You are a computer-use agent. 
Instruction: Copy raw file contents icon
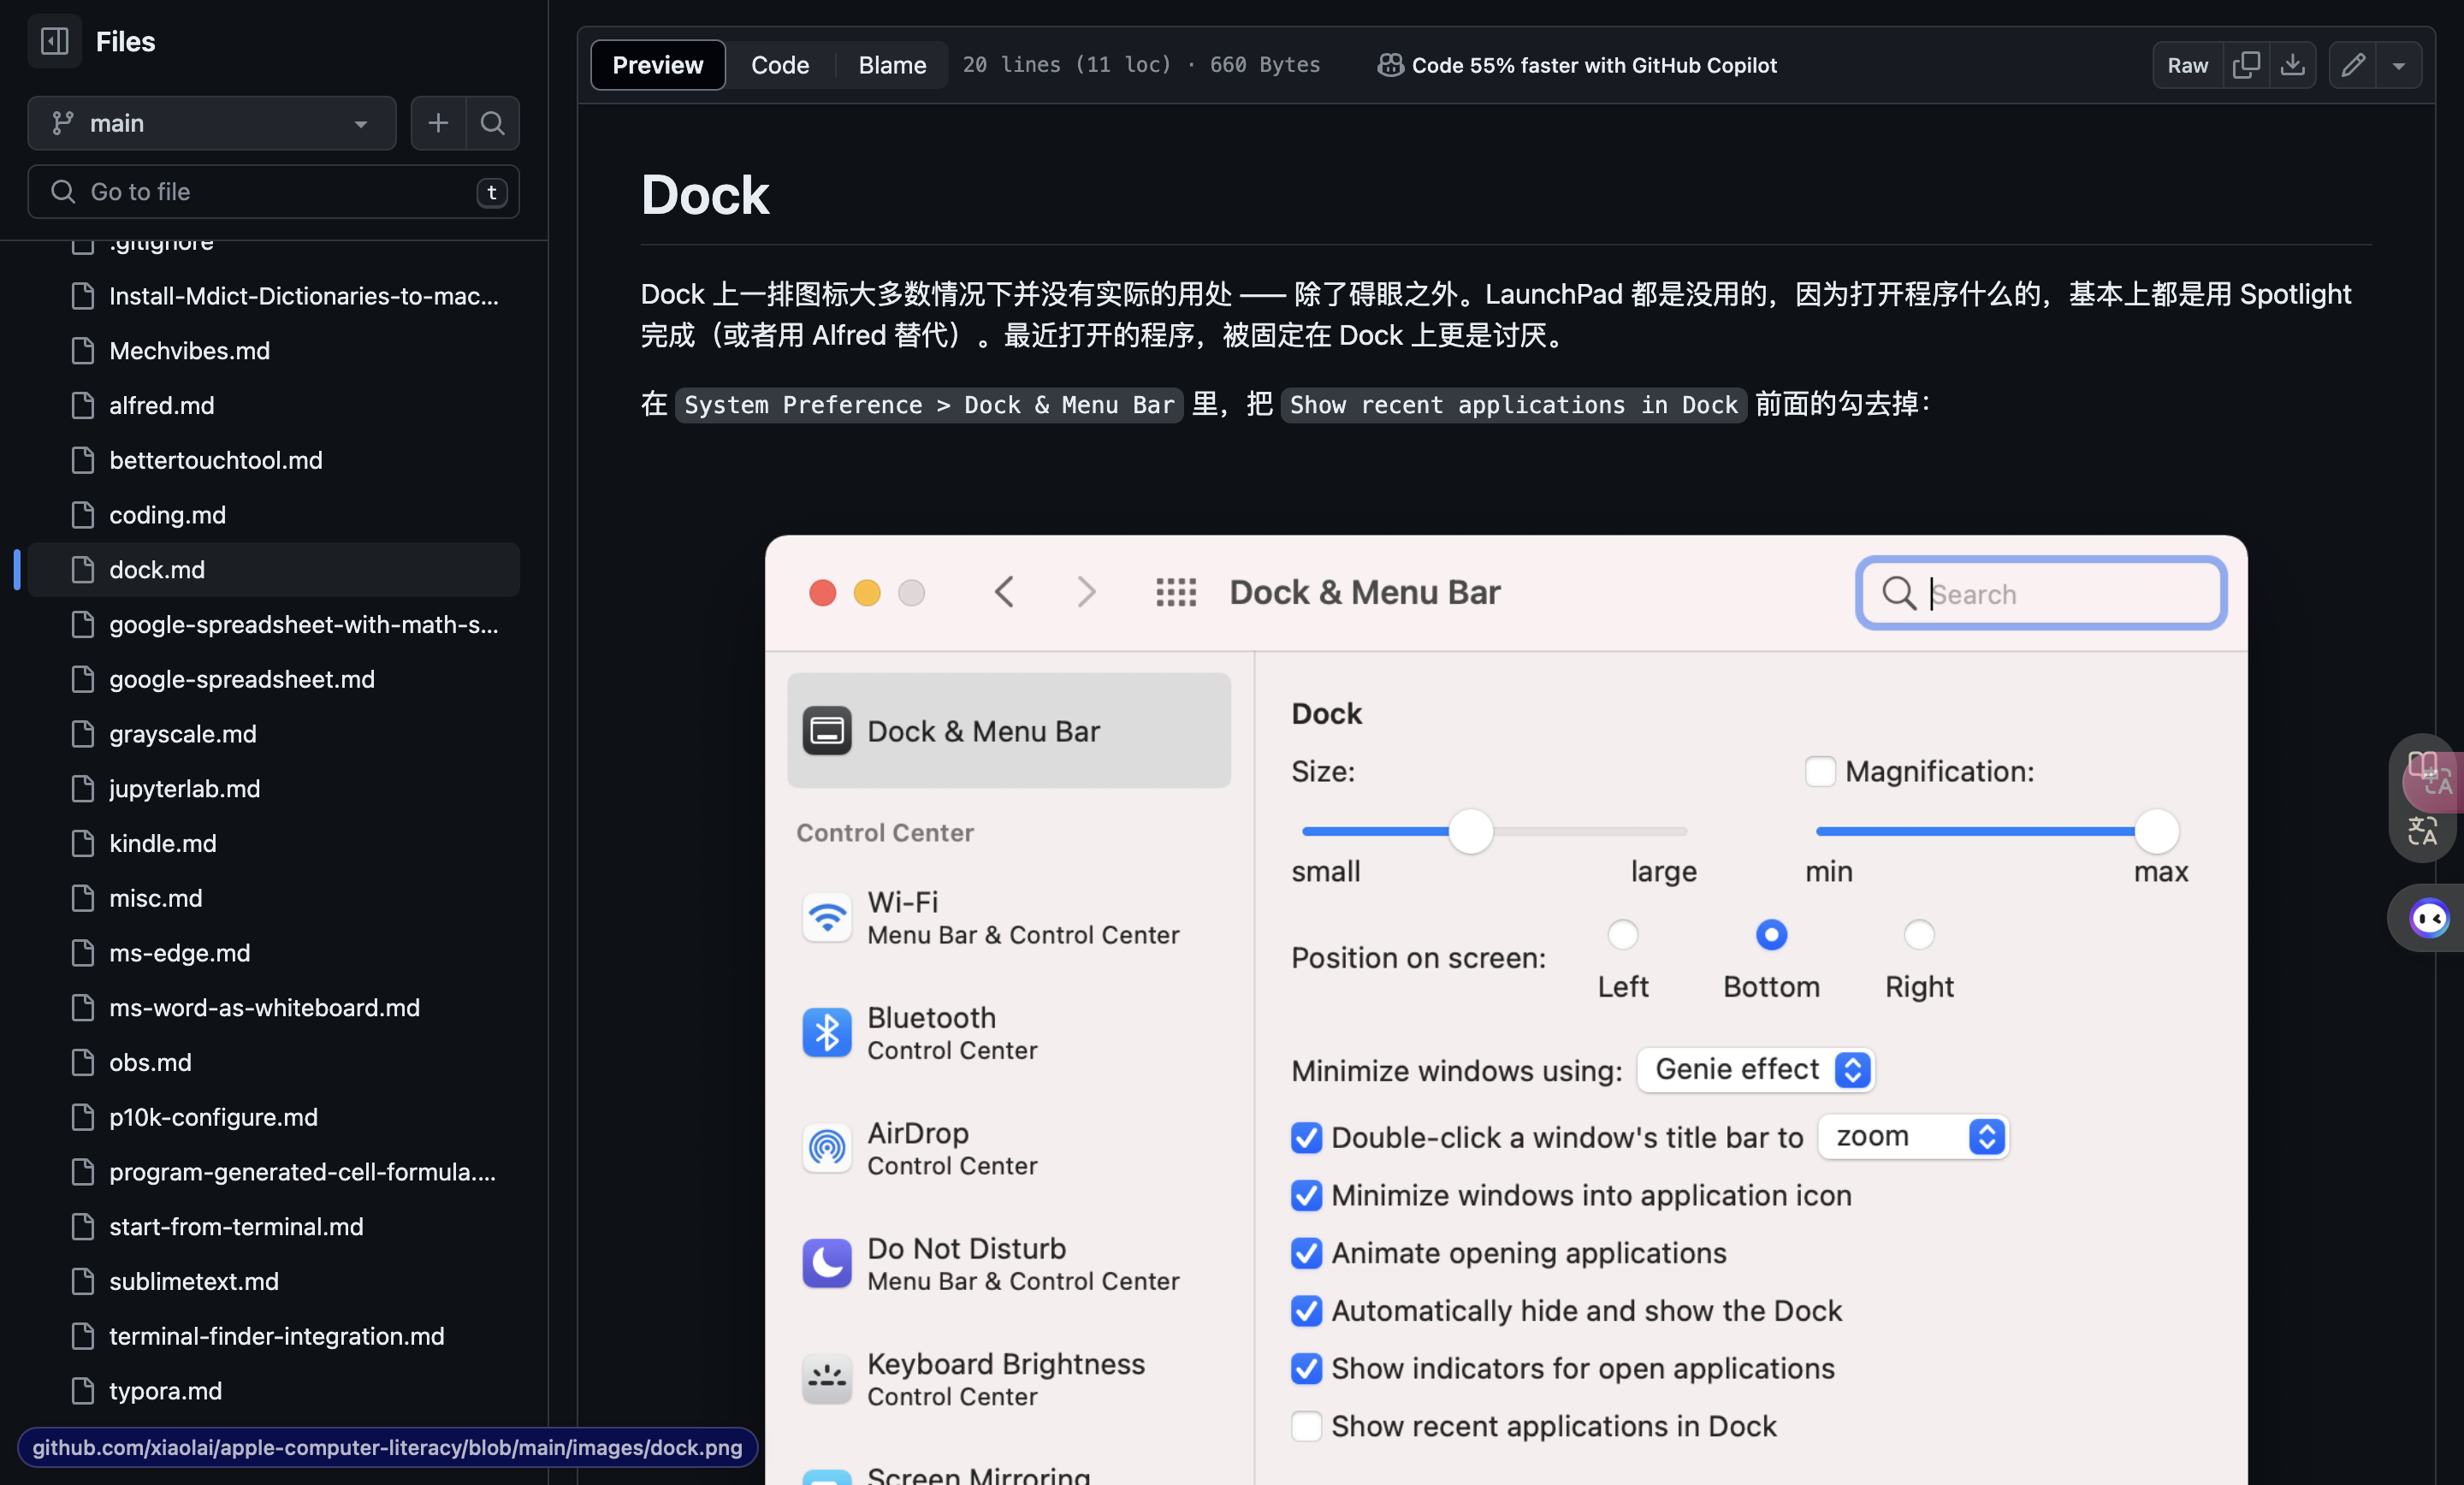click(x=2246, y=65)
